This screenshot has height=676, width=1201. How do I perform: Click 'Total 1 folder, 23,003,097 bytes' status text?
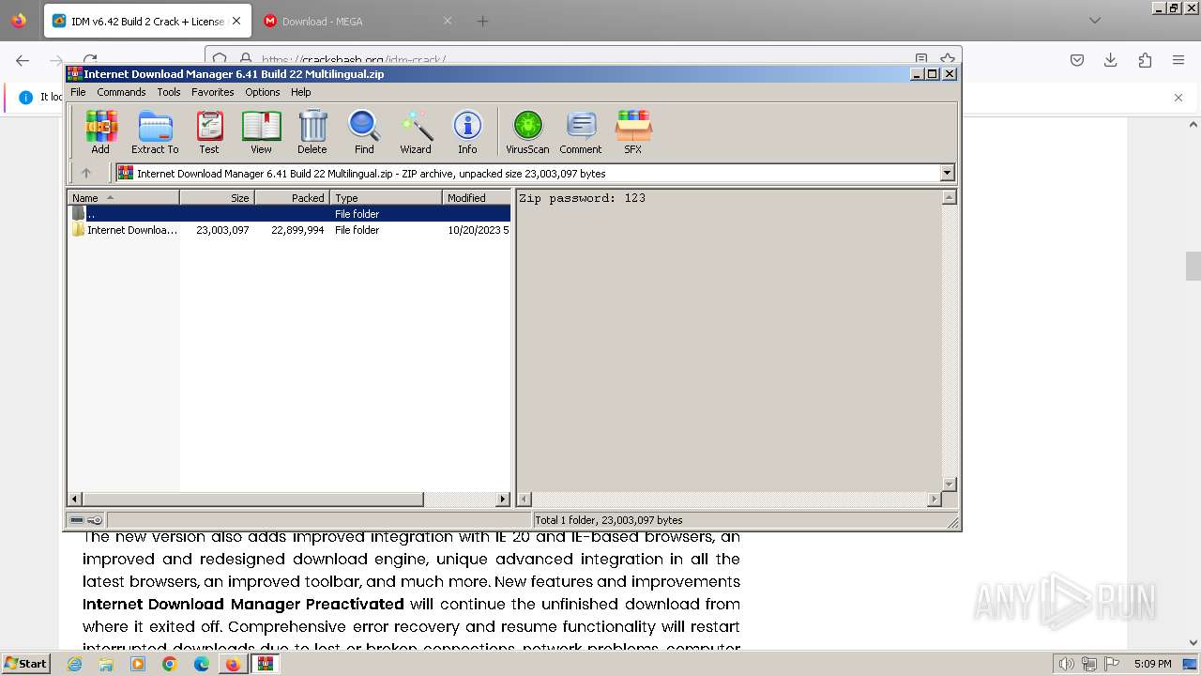click(609, 520)
